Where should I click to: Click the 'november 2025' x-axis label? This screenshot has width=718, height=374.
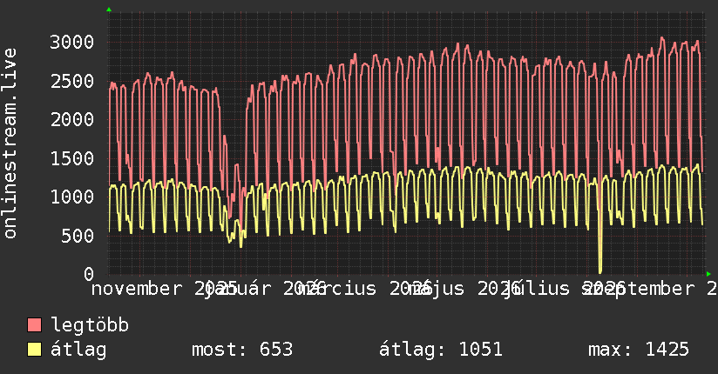coord(164,289)
